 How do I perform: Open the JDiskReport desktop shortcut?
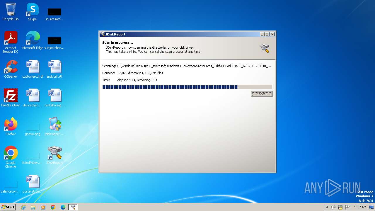click(54, 155)
